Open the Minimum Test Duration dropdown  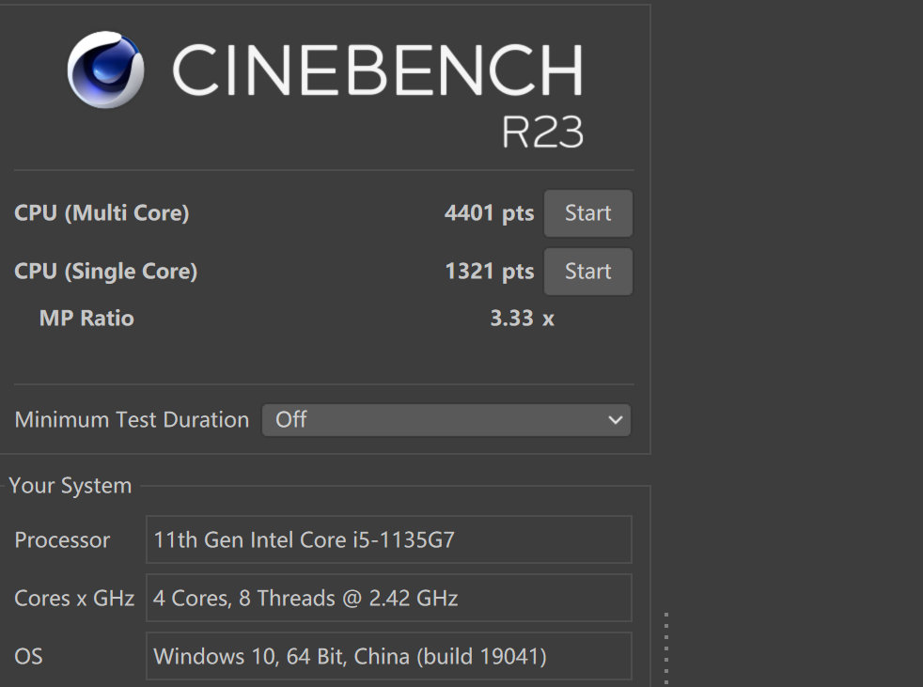[445, 420]
